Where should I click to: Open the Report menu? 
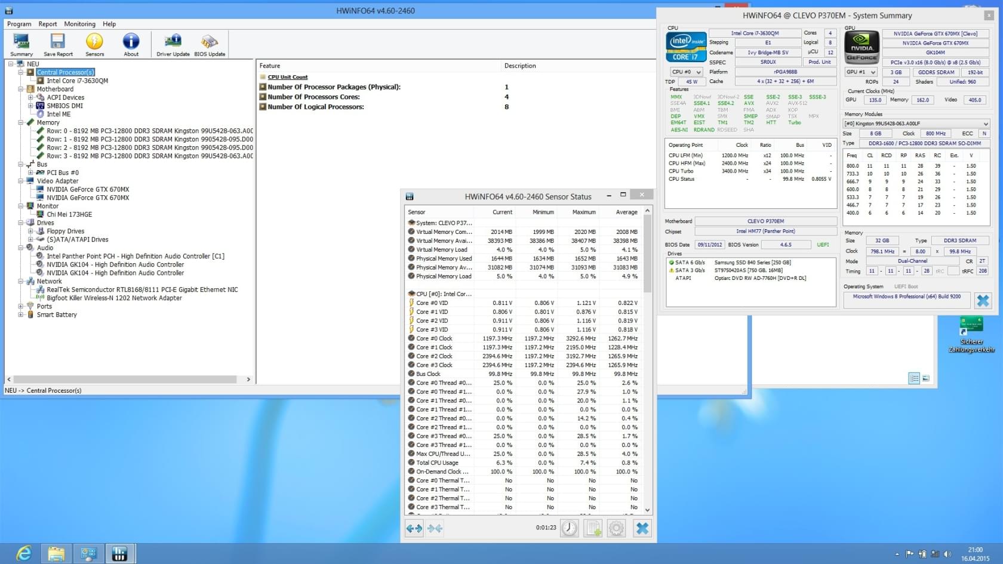(48, 24)
